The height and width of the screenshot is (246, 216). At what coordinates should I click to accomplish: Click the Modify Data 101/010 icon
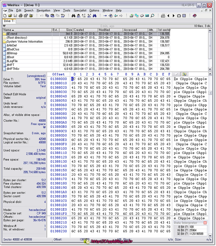(x=63, y=16)
